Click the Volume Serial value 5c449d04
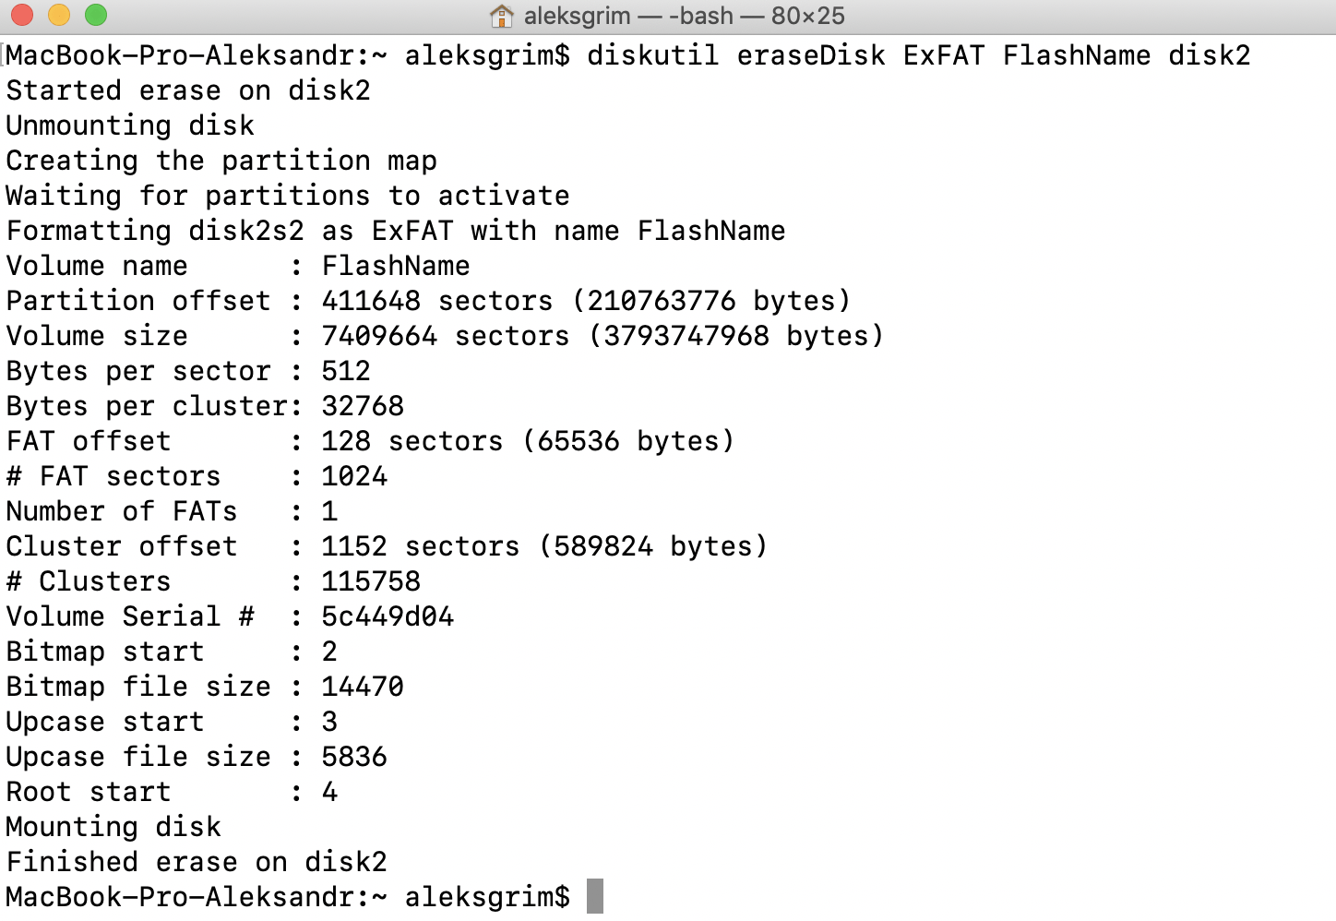This screenshot has width=1336, height=921. [x=388, y=616]
